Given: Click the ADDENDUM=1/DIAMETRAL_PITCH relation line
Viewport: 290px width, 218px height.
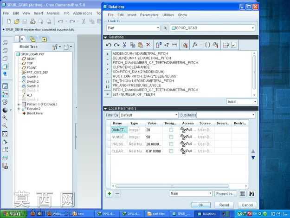Looking at the screenshot, I should tap(140, 53).
